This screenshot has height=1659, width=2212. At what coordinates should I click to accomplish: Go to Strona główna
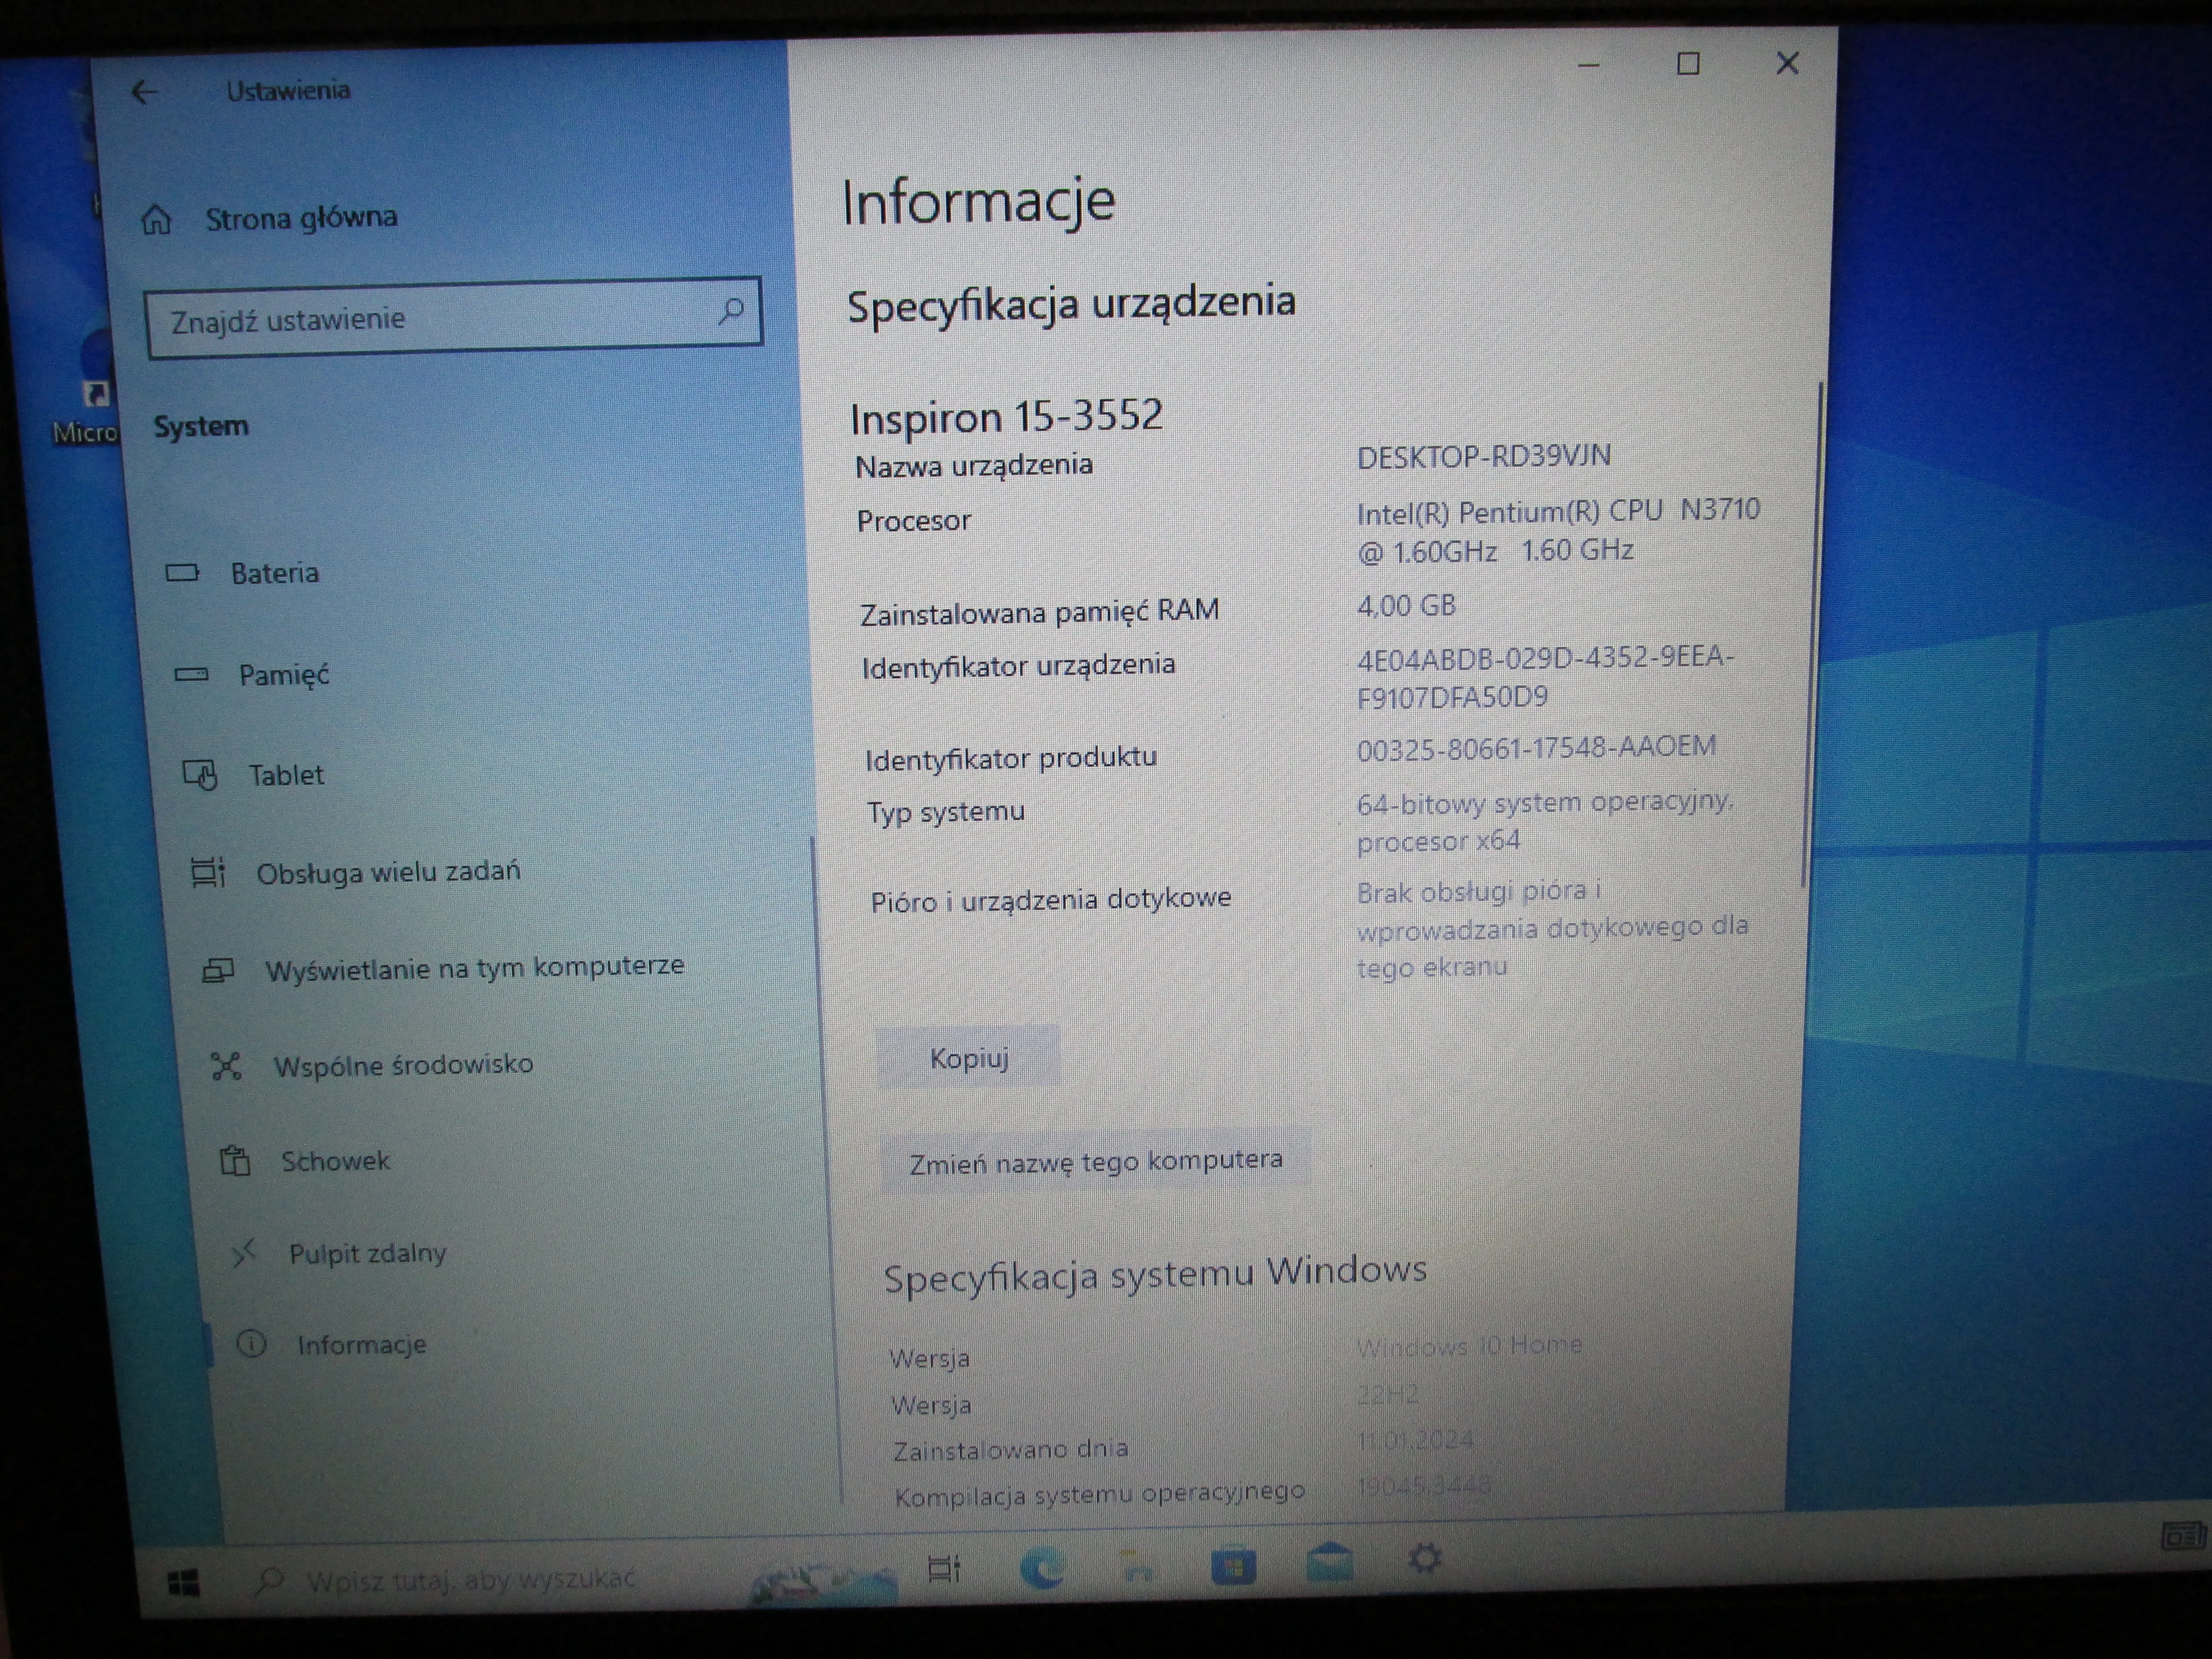tap(301, 218)
